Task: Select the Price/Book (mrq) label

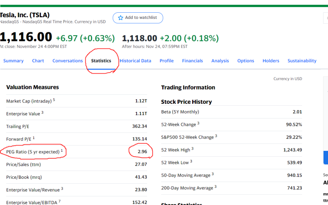Action: tap(24, 177)
